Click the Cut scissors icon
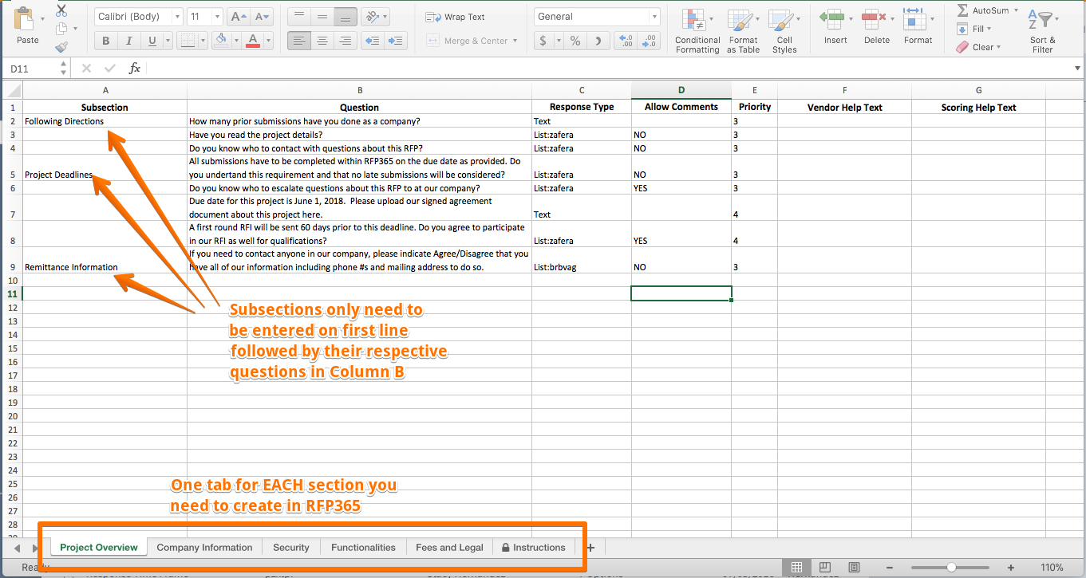Screen dimensions: 1086x578 click(61, 10)
